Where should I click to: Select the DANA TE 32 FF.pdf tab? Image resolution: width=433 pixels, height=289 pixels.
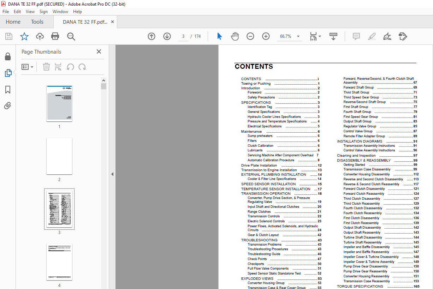[x=85, y=22]
